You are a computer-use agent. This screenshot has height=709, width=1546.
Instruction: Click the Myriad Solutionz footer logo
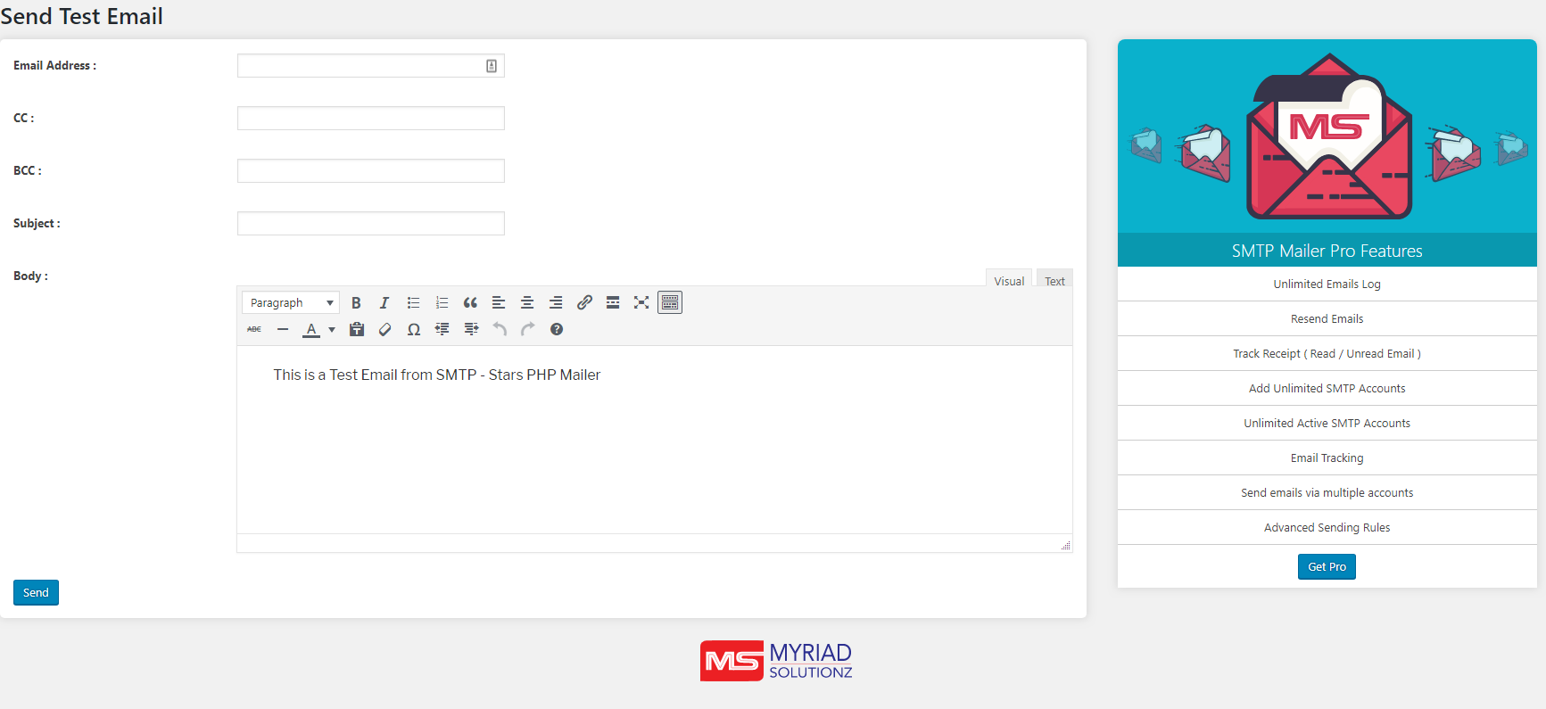coord(776,661)
